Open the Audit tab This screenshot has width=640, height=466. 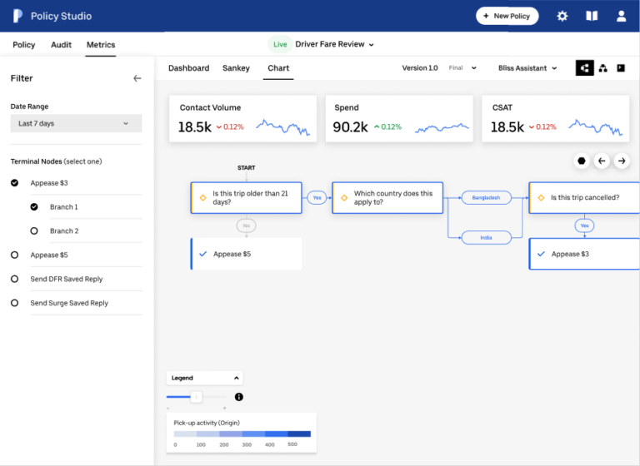62,45
